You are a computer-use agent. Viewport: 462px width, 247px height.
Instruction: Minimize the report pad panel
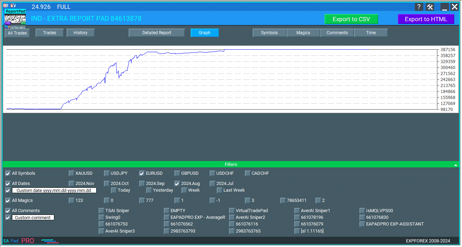445,7
